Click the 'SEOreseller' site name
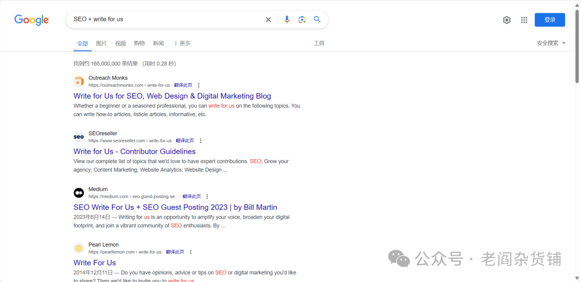Viewport: 580px width, 282px height. pos(103,133)
